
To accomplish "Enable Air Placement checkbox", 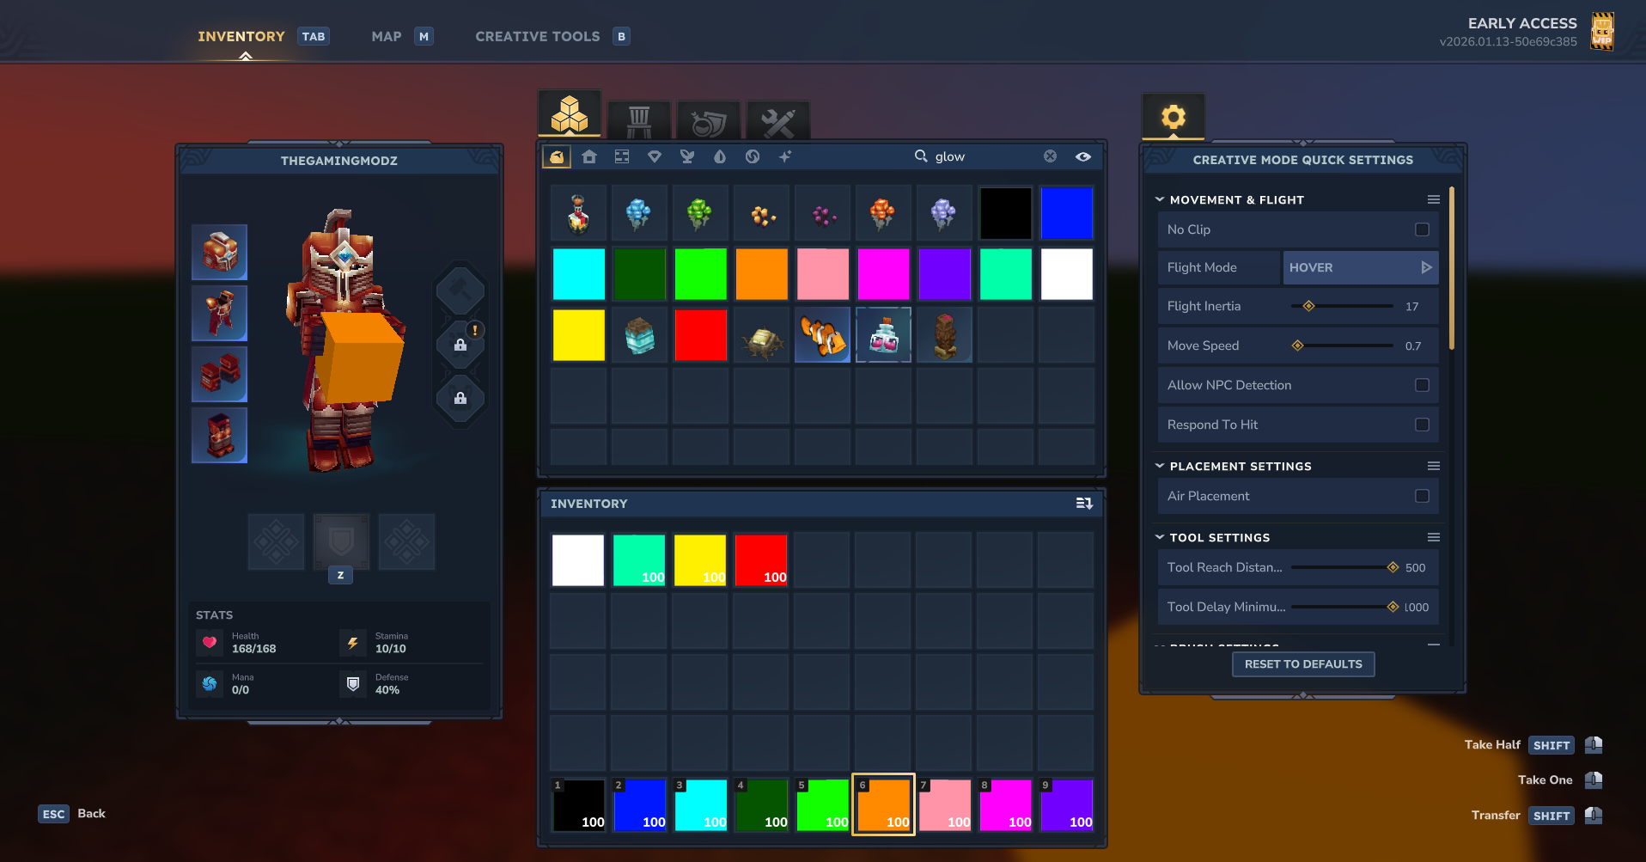I will [x=1422, y=496].
